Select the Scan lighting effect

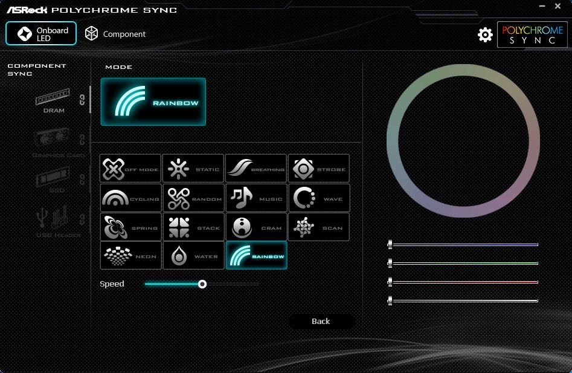(x=319, y=227)
